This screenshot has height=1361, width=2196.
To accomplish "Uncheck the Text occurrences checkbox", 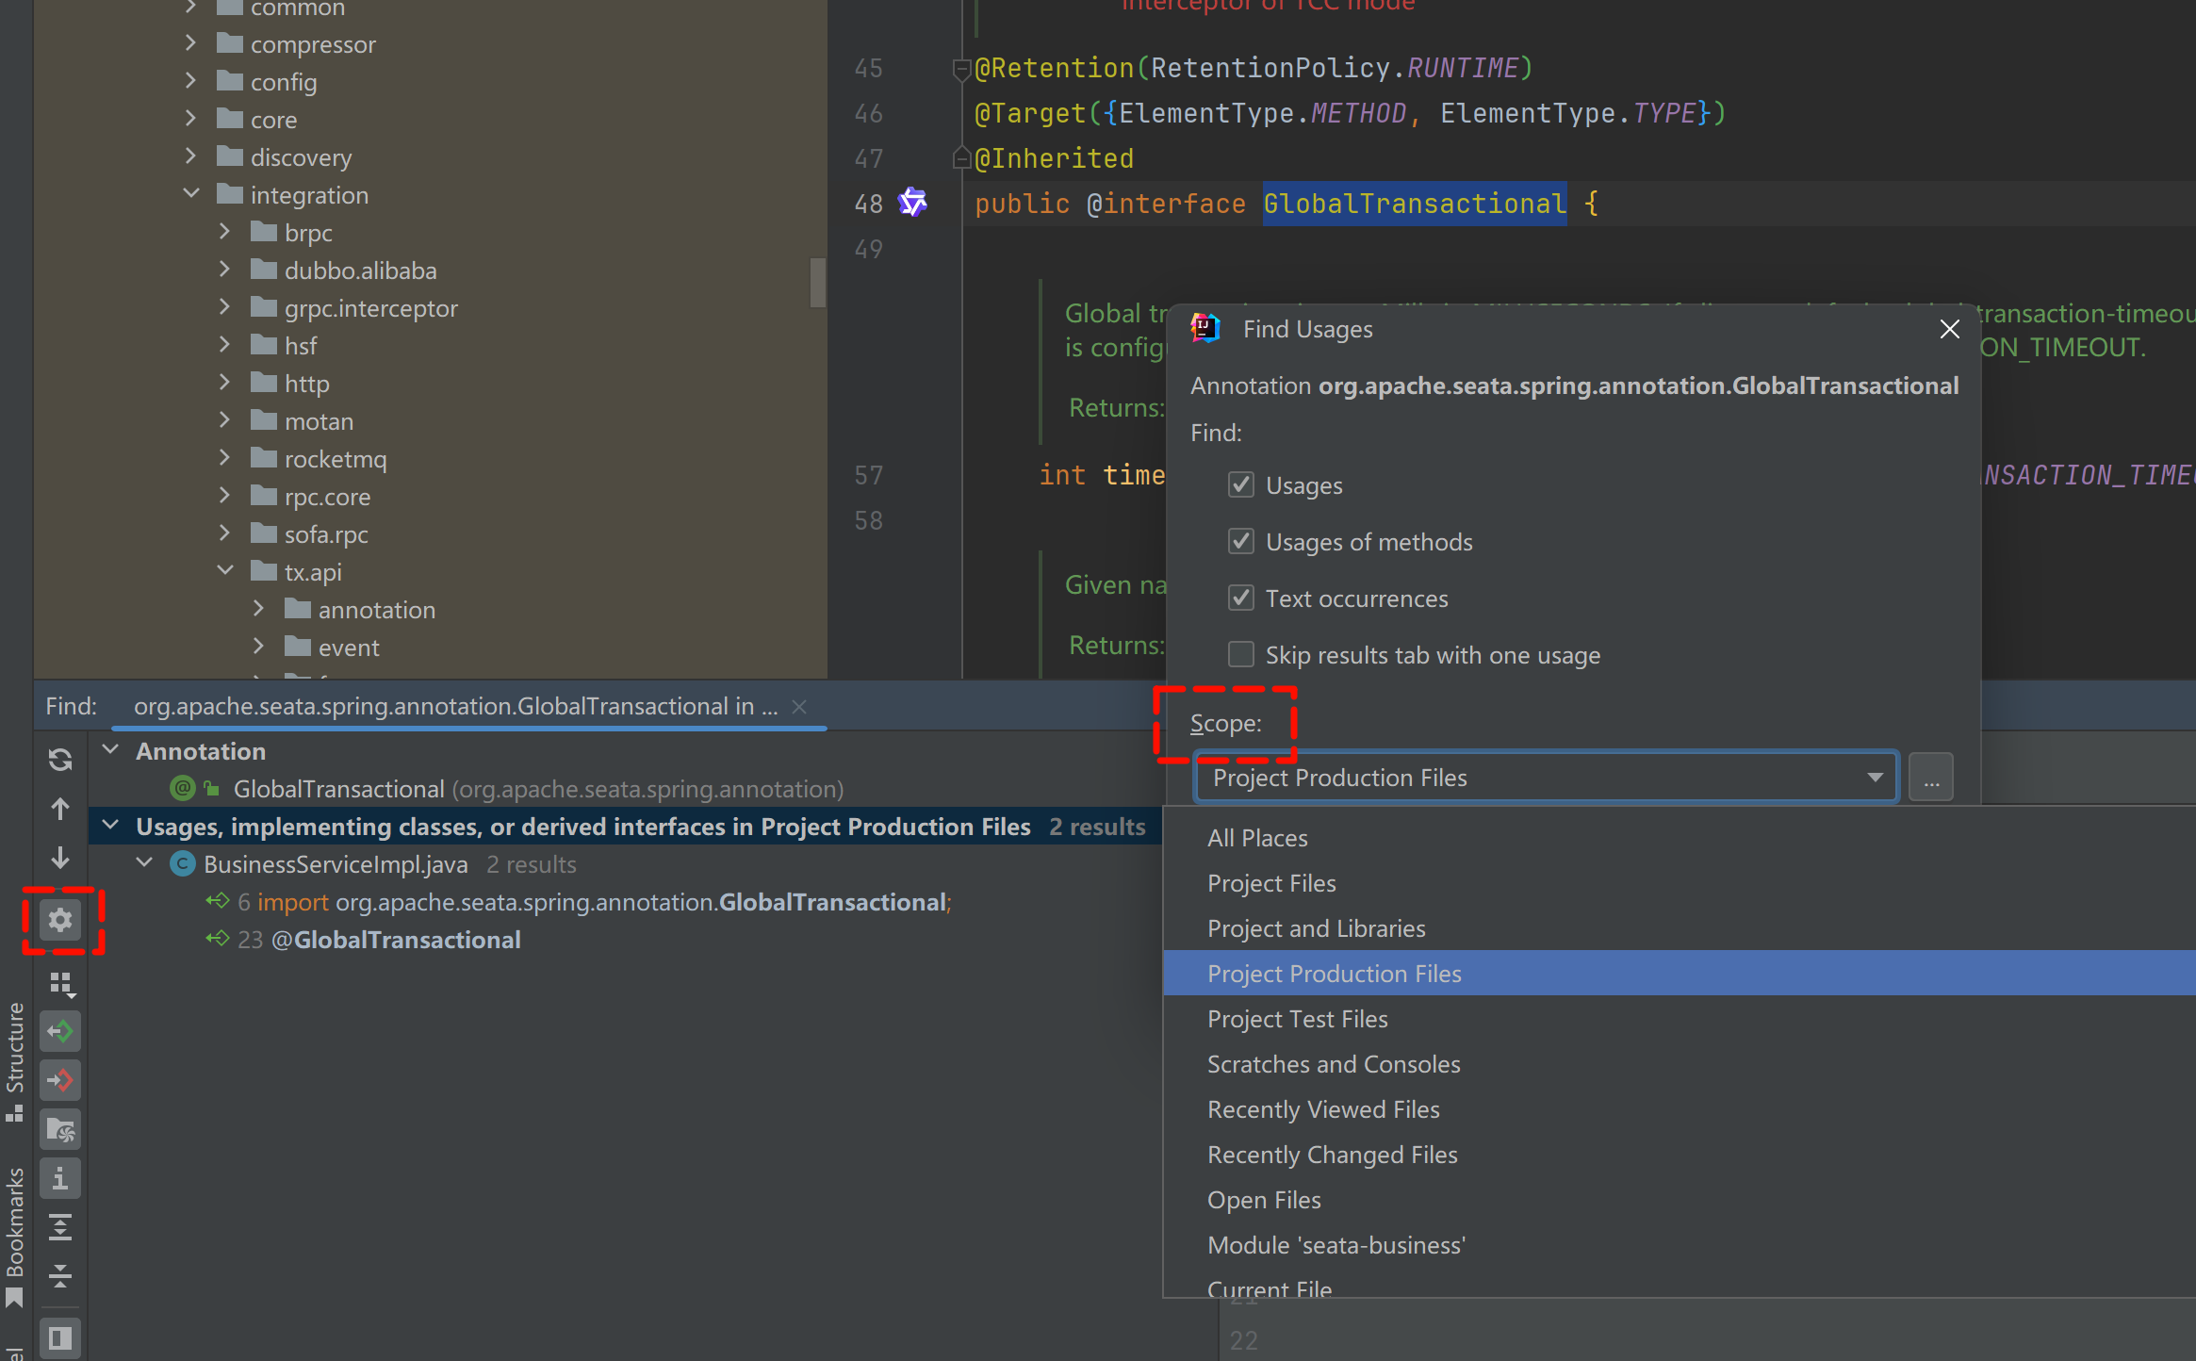I will click(x=1241, y=599).
